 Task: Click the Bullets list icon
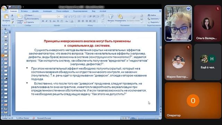coord(80,17)
